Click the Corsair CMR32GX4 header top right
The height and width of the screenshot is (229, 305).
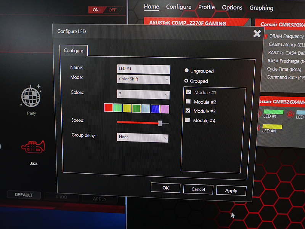point(281,24)
